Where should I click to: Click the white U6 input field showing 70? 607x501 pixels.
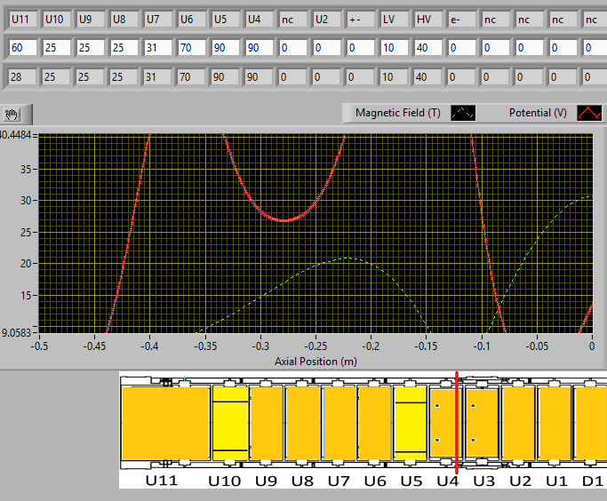(191, 47)
